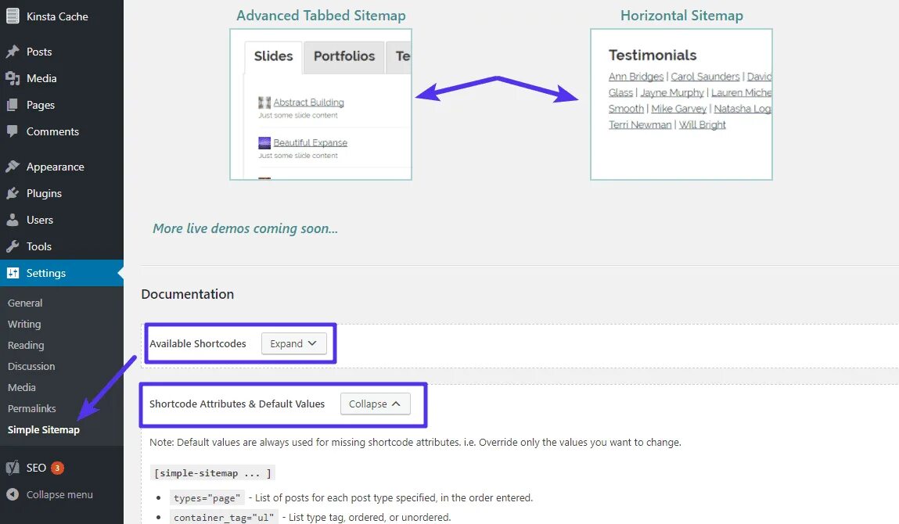Click the Kinsta Cache server icon
This screenshot has height=524, width=899.
[x=13, y=16]
